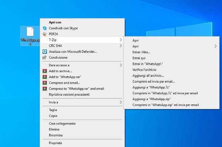This screenshot has width=222, height=147.
Task: Click the Microsoft Defender shield icon
Action: point(45,52)
